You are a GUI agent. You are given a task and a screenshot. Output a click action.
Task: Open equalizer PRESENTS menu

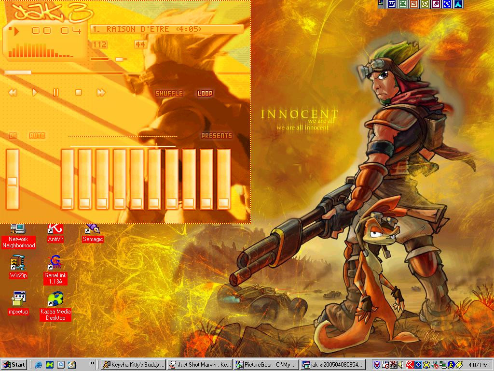(x=217, y=136)
